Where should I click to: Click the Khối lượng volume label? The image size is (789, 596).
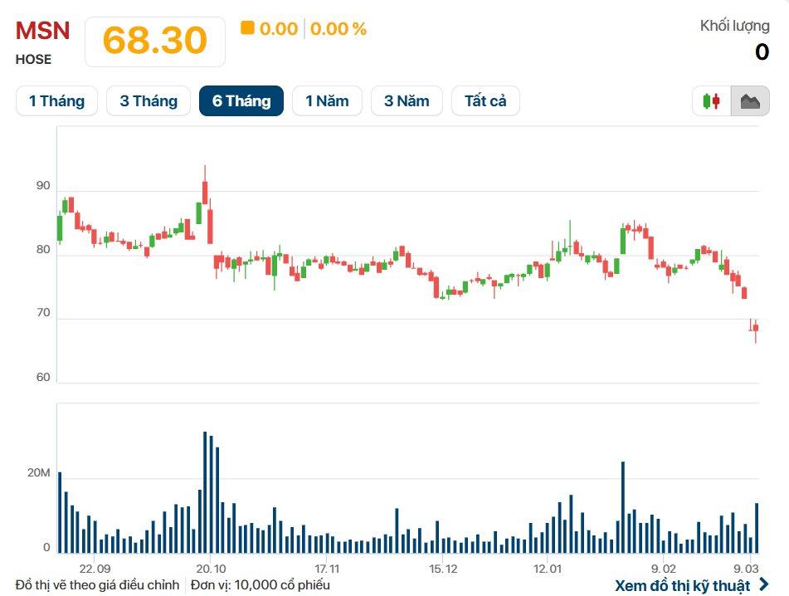coord(734,26)
